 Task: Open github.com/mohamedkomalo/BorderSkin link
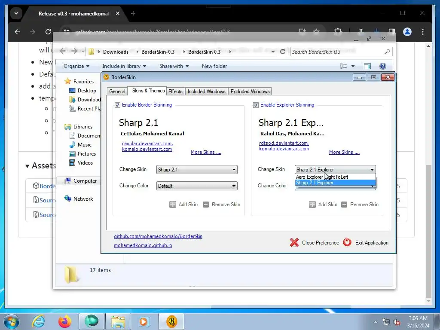point(158,236)
